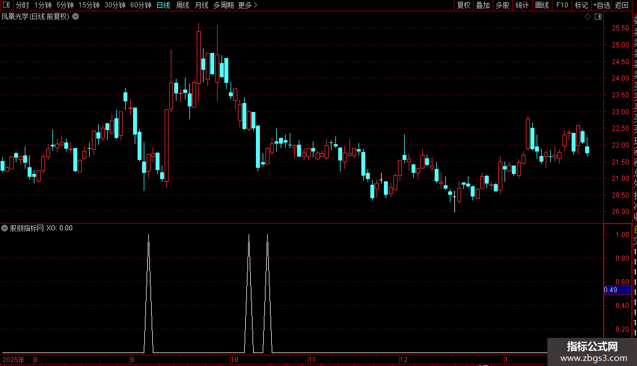Screen dimensions: 637x366
Task: Click the 0.80 indicator axis label
Action: 622,258
